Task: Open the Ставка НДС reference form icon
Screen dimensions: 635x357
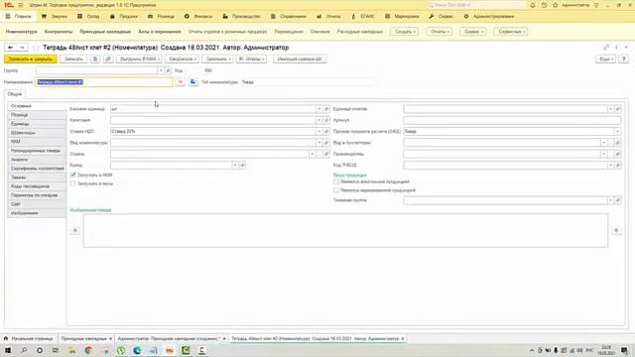Action: click(x=326, y=132)
